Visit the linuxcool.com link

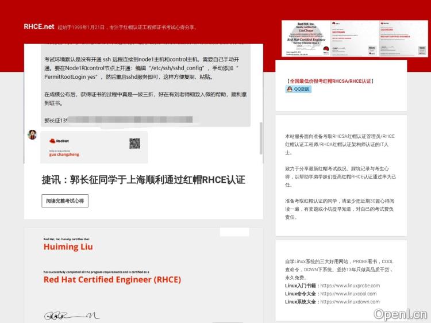pos(349,294)
